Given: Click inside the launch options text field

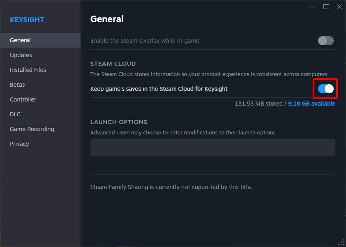Looking at the screenshot, I should 213,148.
